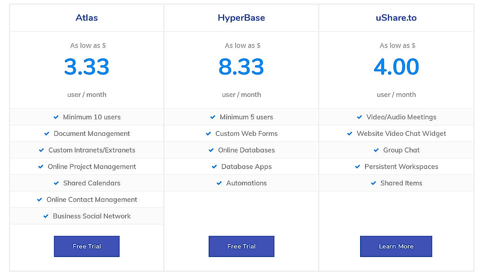Select the 'Document Management' feature text
The width and height of the screenshot is (481, 279).
click(92, 134)
